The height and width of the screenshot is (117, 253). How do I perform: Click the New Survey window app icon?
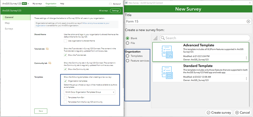(127, 3)
